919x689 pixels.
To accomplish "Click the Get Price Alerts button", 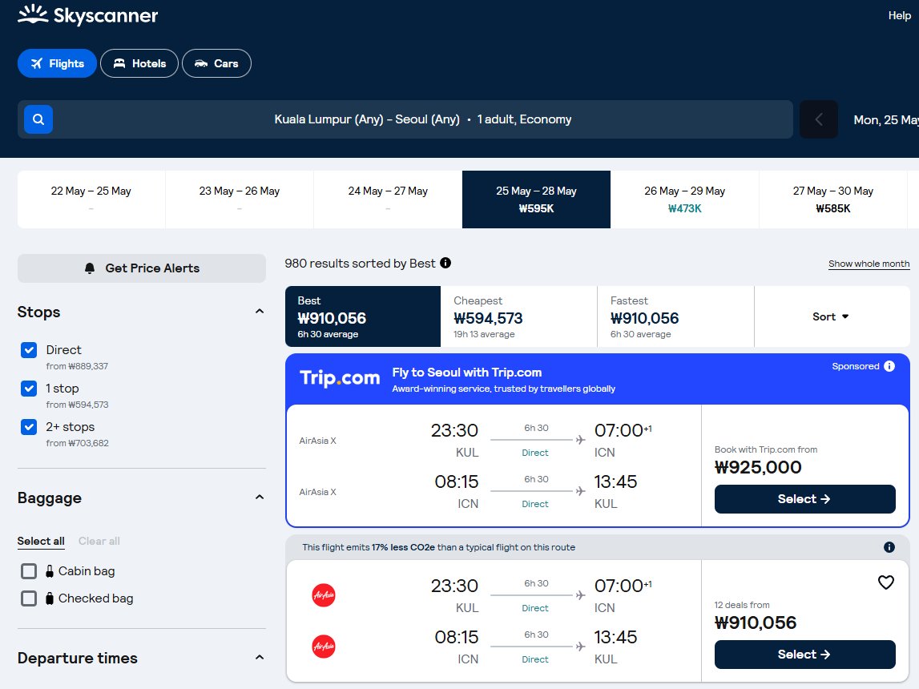I will click(x=141, y=268).
